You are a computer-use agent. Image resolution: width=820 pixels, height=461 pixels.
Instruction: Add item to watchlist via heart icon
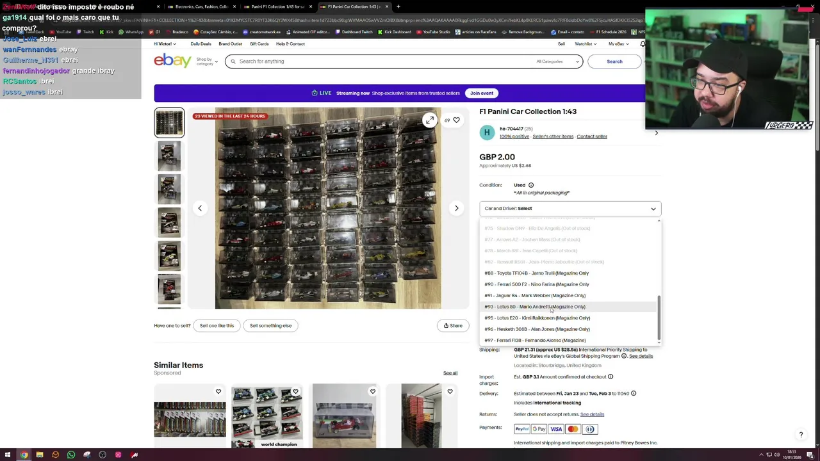pyautogui.click(x=456, y=120)
